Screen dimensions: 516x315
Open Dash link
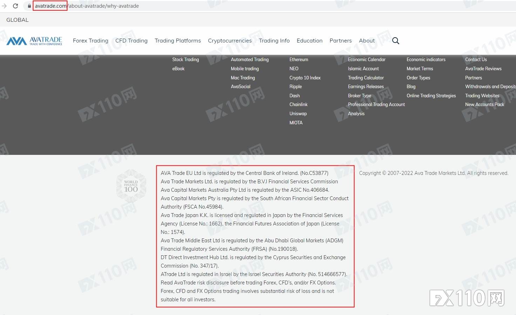[x=294, y=96]
